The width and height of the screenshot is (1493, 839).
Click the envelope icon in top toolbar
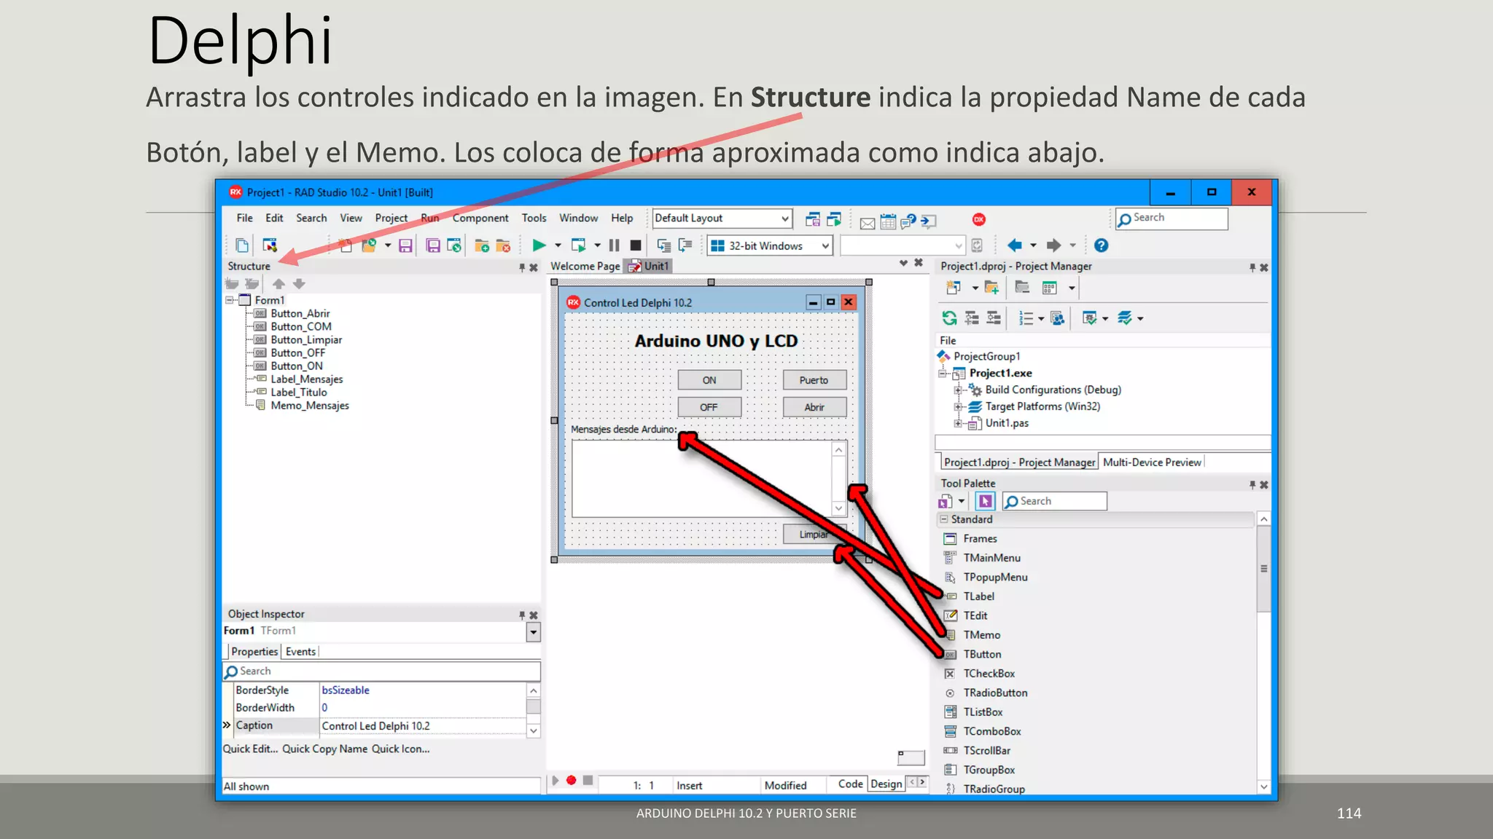868,223
